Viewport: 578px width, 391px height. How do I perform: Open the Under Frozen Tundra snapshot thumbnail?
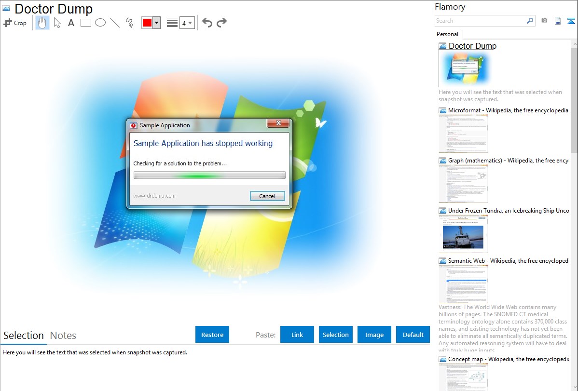[463, 234]
